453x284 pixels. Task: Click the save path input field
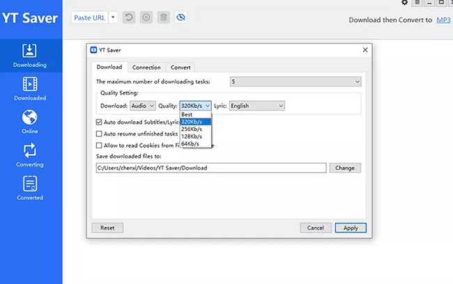click(x=211, y=168)
